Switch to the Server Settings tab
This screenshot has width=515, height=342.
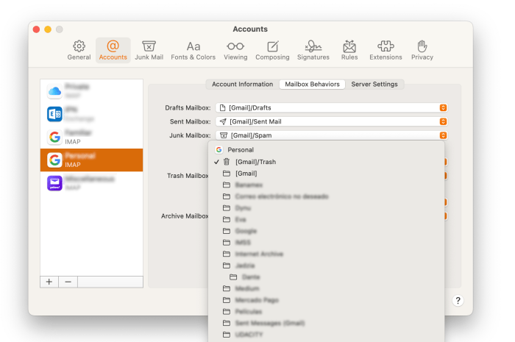pyautogui.click(x=374, y=85)
